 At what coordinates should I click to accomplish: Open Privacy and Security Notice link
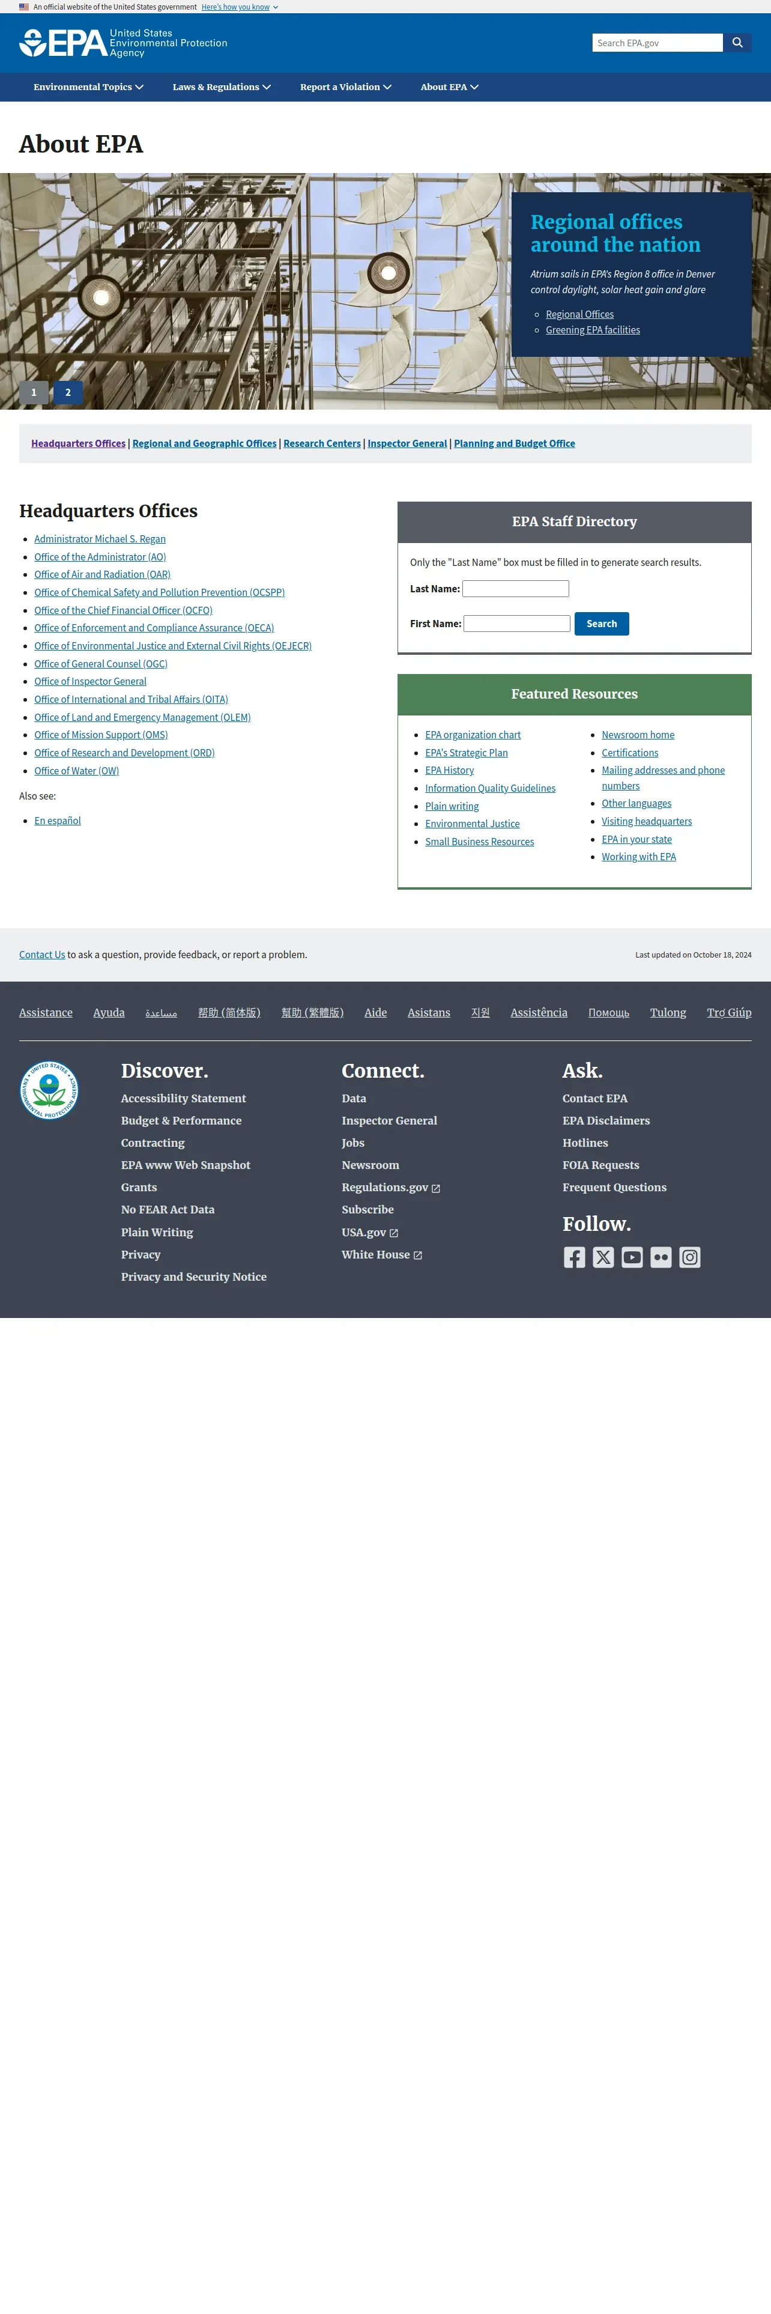point(194,1277)
